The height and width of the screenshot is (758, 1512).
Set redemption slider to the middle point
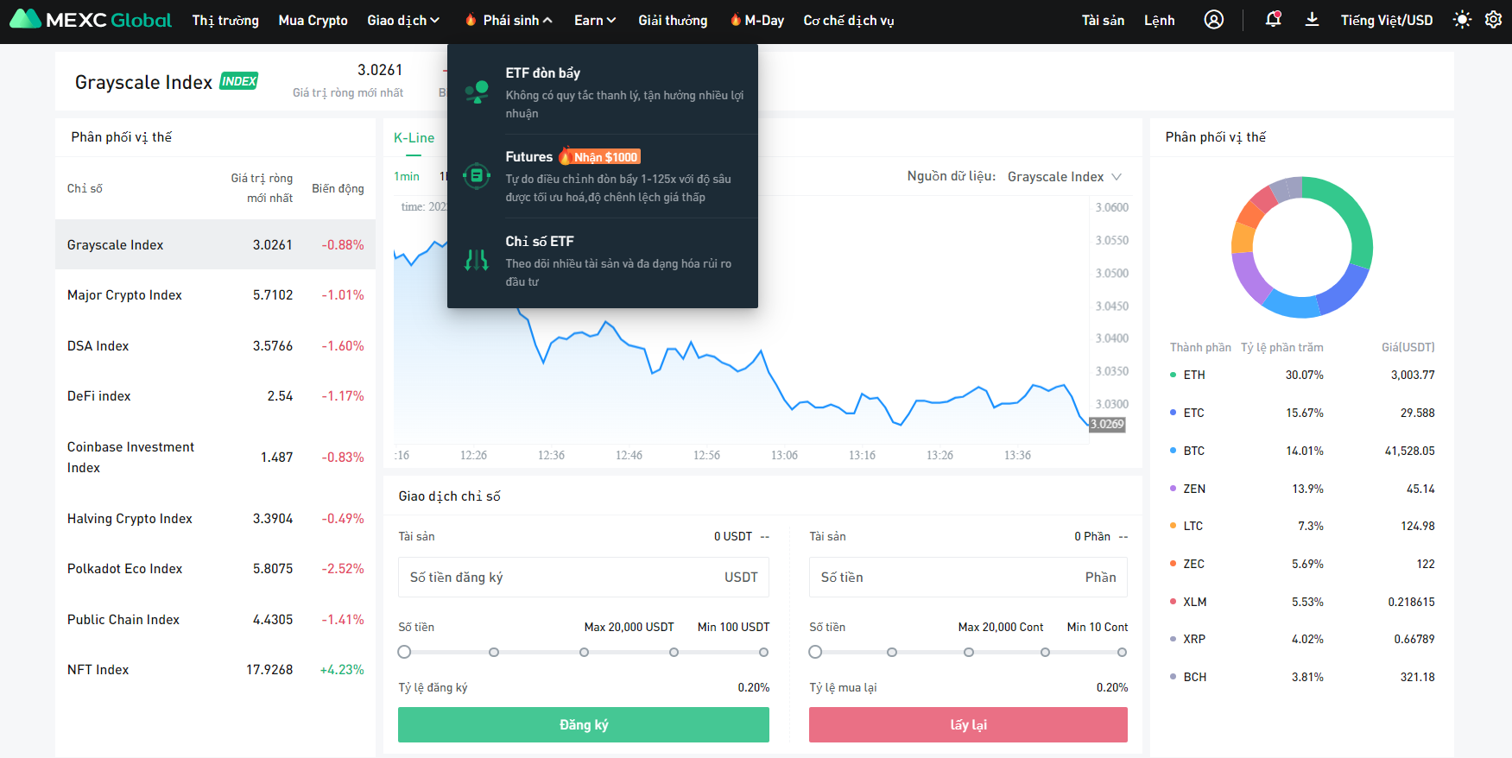tap(969, 652)
